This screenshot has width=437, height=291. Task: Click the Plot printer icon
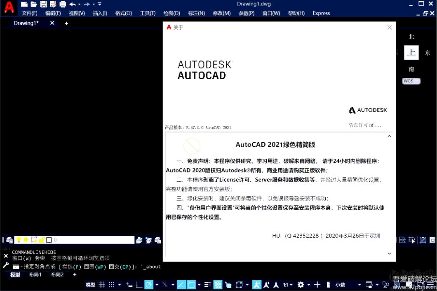pos(62,4)
